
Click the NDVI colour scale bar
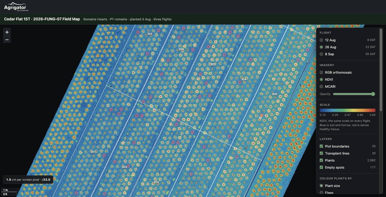coord(348,110)
